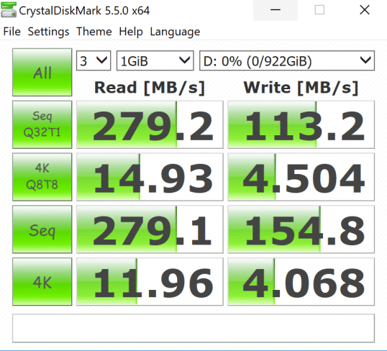Open the Language menu
This screenshot has height=351, width=387.
pyautogui.click(x=175, y=32)
